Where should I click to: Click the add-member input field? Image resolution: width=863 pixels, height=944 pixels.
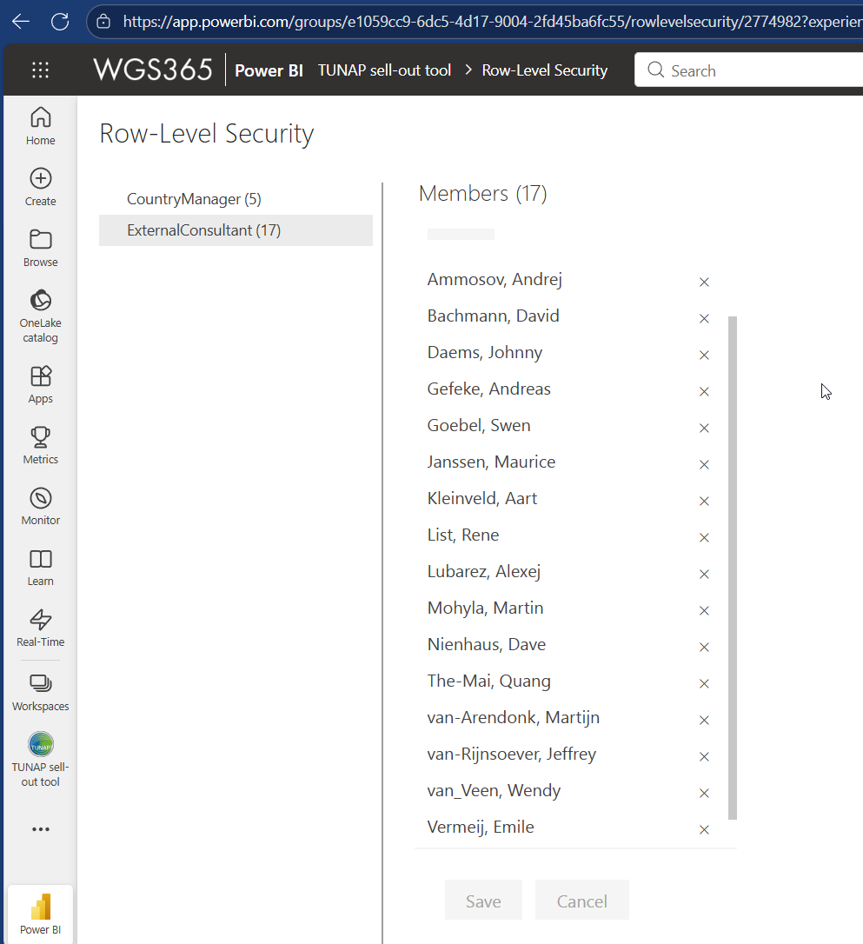tap(461, 234)
